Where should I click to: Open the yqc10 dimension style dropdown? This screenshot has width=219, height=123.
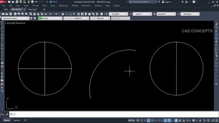point(142,14)
